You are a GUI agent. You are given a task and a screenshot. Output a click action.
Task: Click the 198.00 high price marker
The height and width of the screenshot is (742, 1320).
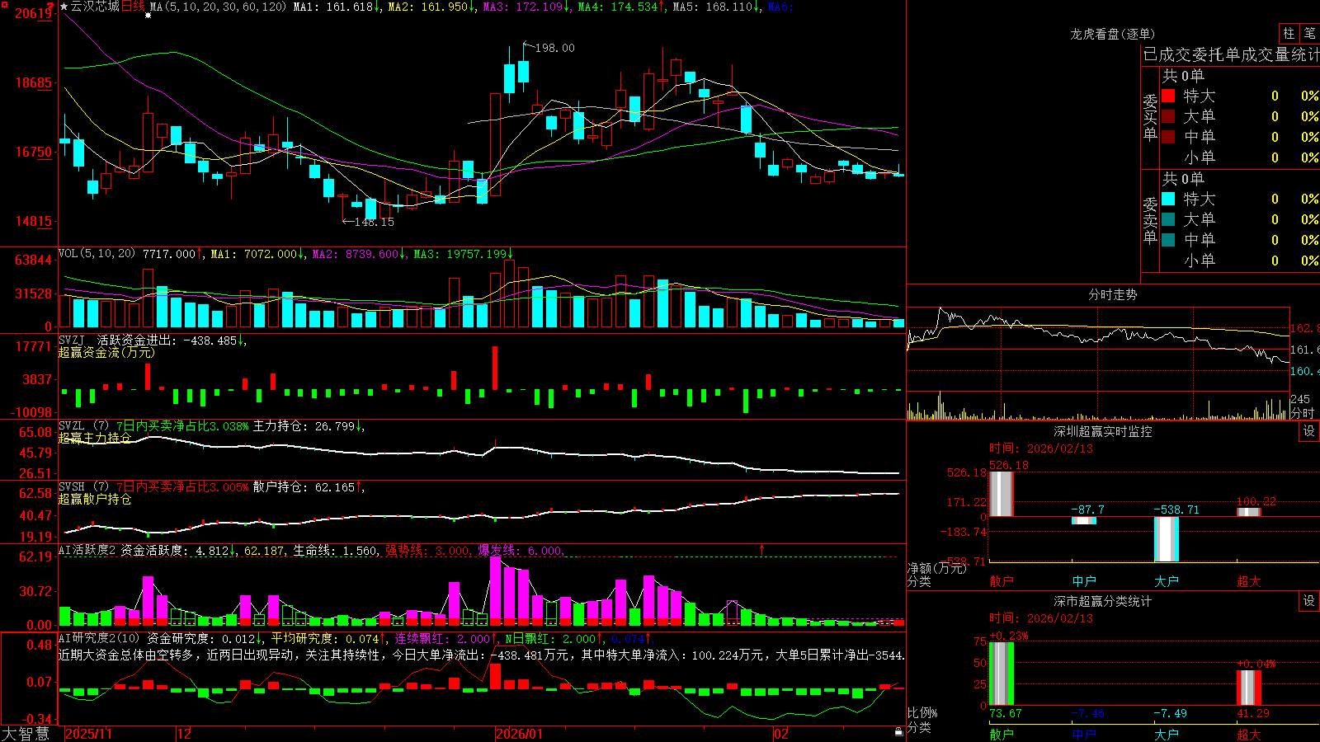coord(554,48)
